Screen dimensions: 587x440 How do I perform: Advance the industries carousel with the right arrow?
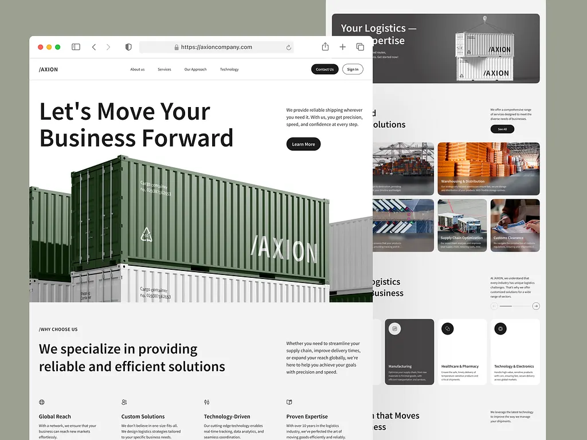point(537,306)
